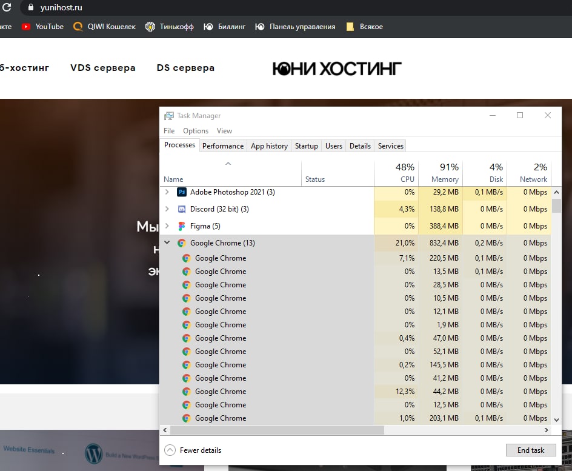Click the Adobe Photoshop Ps icon

pos(182,192)
